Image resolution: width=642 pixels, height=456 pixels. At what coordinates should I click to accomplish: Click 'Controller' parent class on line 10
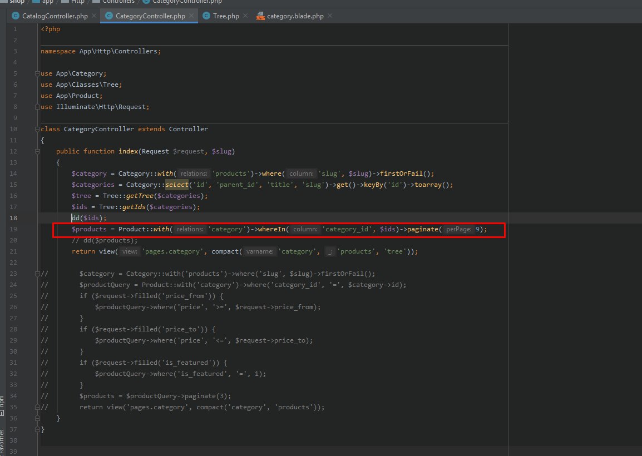coord(189,129)
